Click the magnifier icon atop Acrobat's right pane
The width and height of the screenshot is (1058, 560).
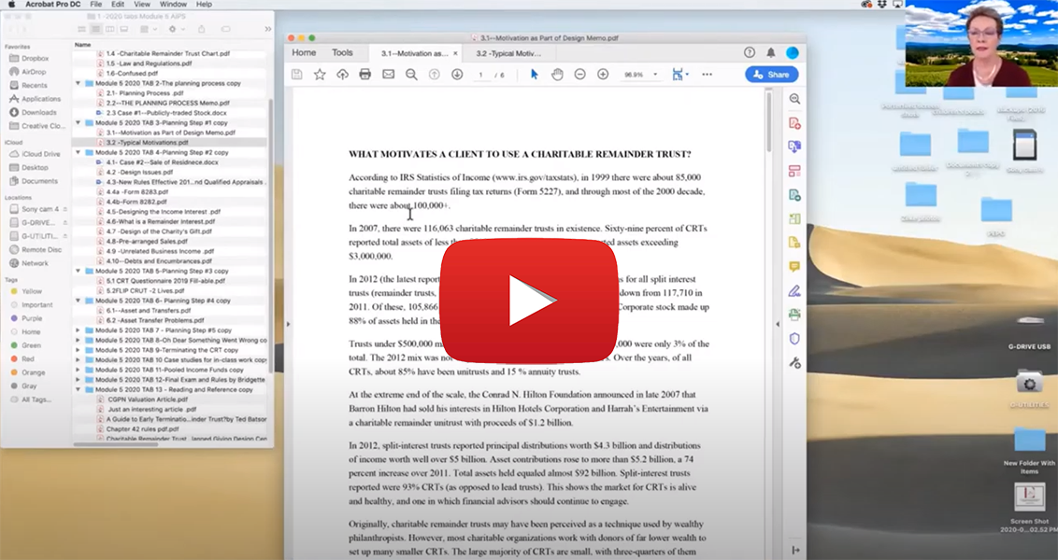point(794,99)
